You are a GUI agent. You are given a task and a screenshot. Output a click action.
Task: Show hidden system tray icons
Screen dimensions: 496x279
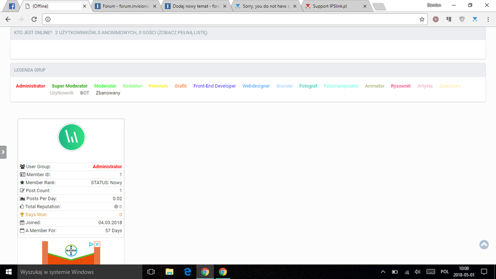click(x=382, y=272)
